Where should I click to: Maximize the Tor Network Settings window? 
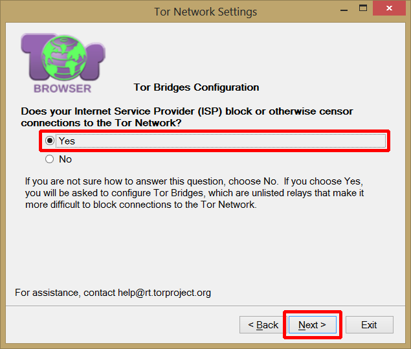pos(363,9)
